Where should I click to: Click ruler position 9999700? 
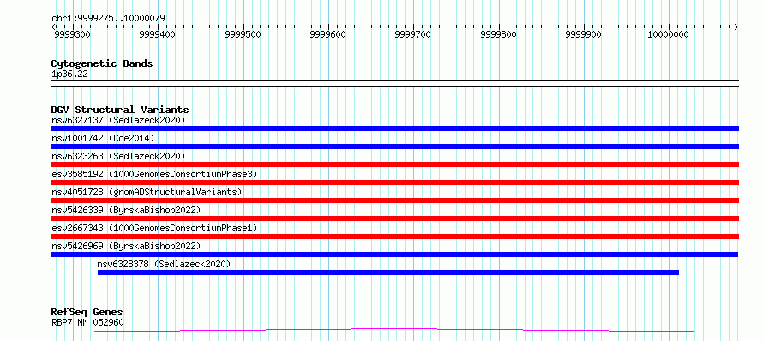(x=413, y=34)
